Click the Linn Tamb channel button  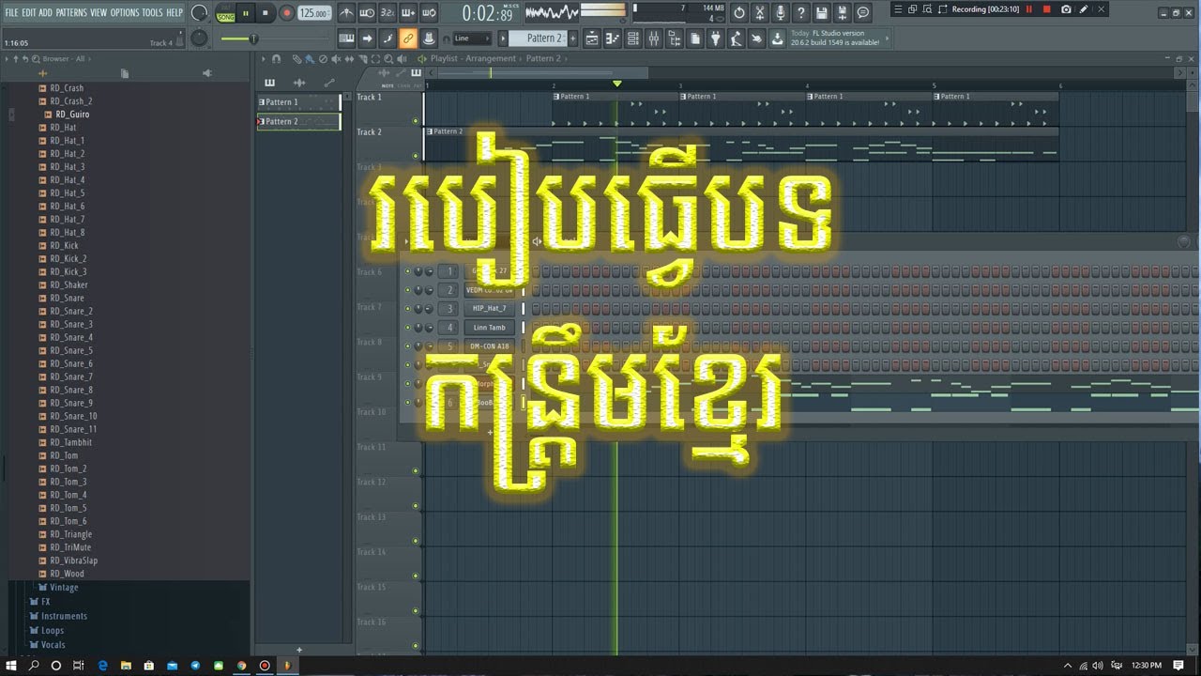pos(489,328)
